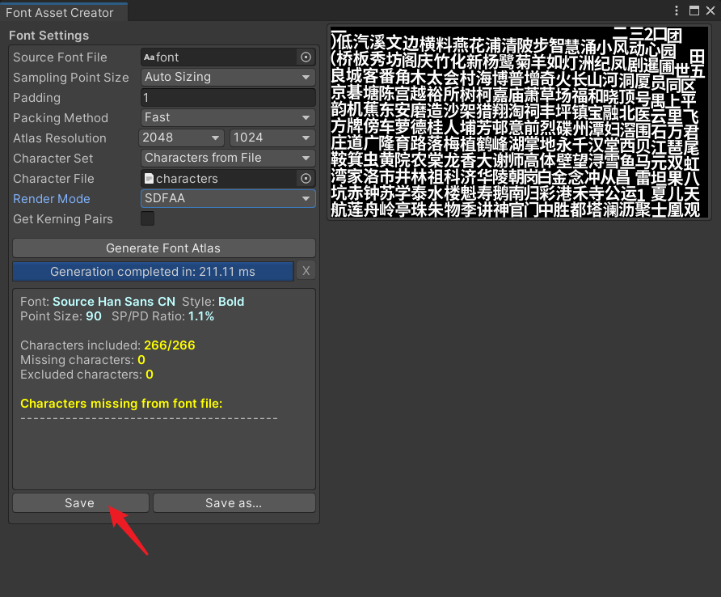721x597 pixels.
Task: Open the Character Set dropdown
Action: click(x=228, y=158)
